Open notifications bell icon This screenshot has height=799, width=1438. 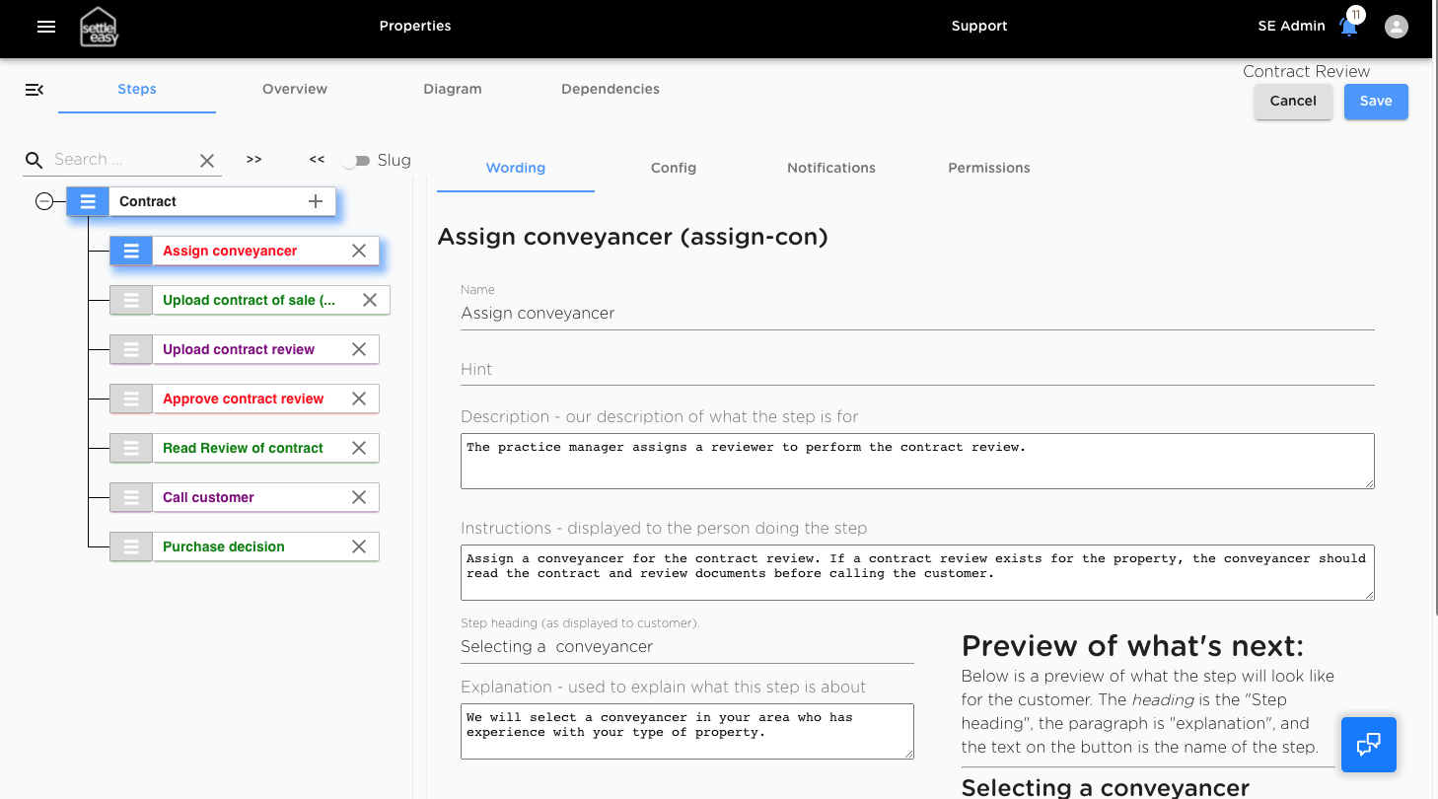1348,27
